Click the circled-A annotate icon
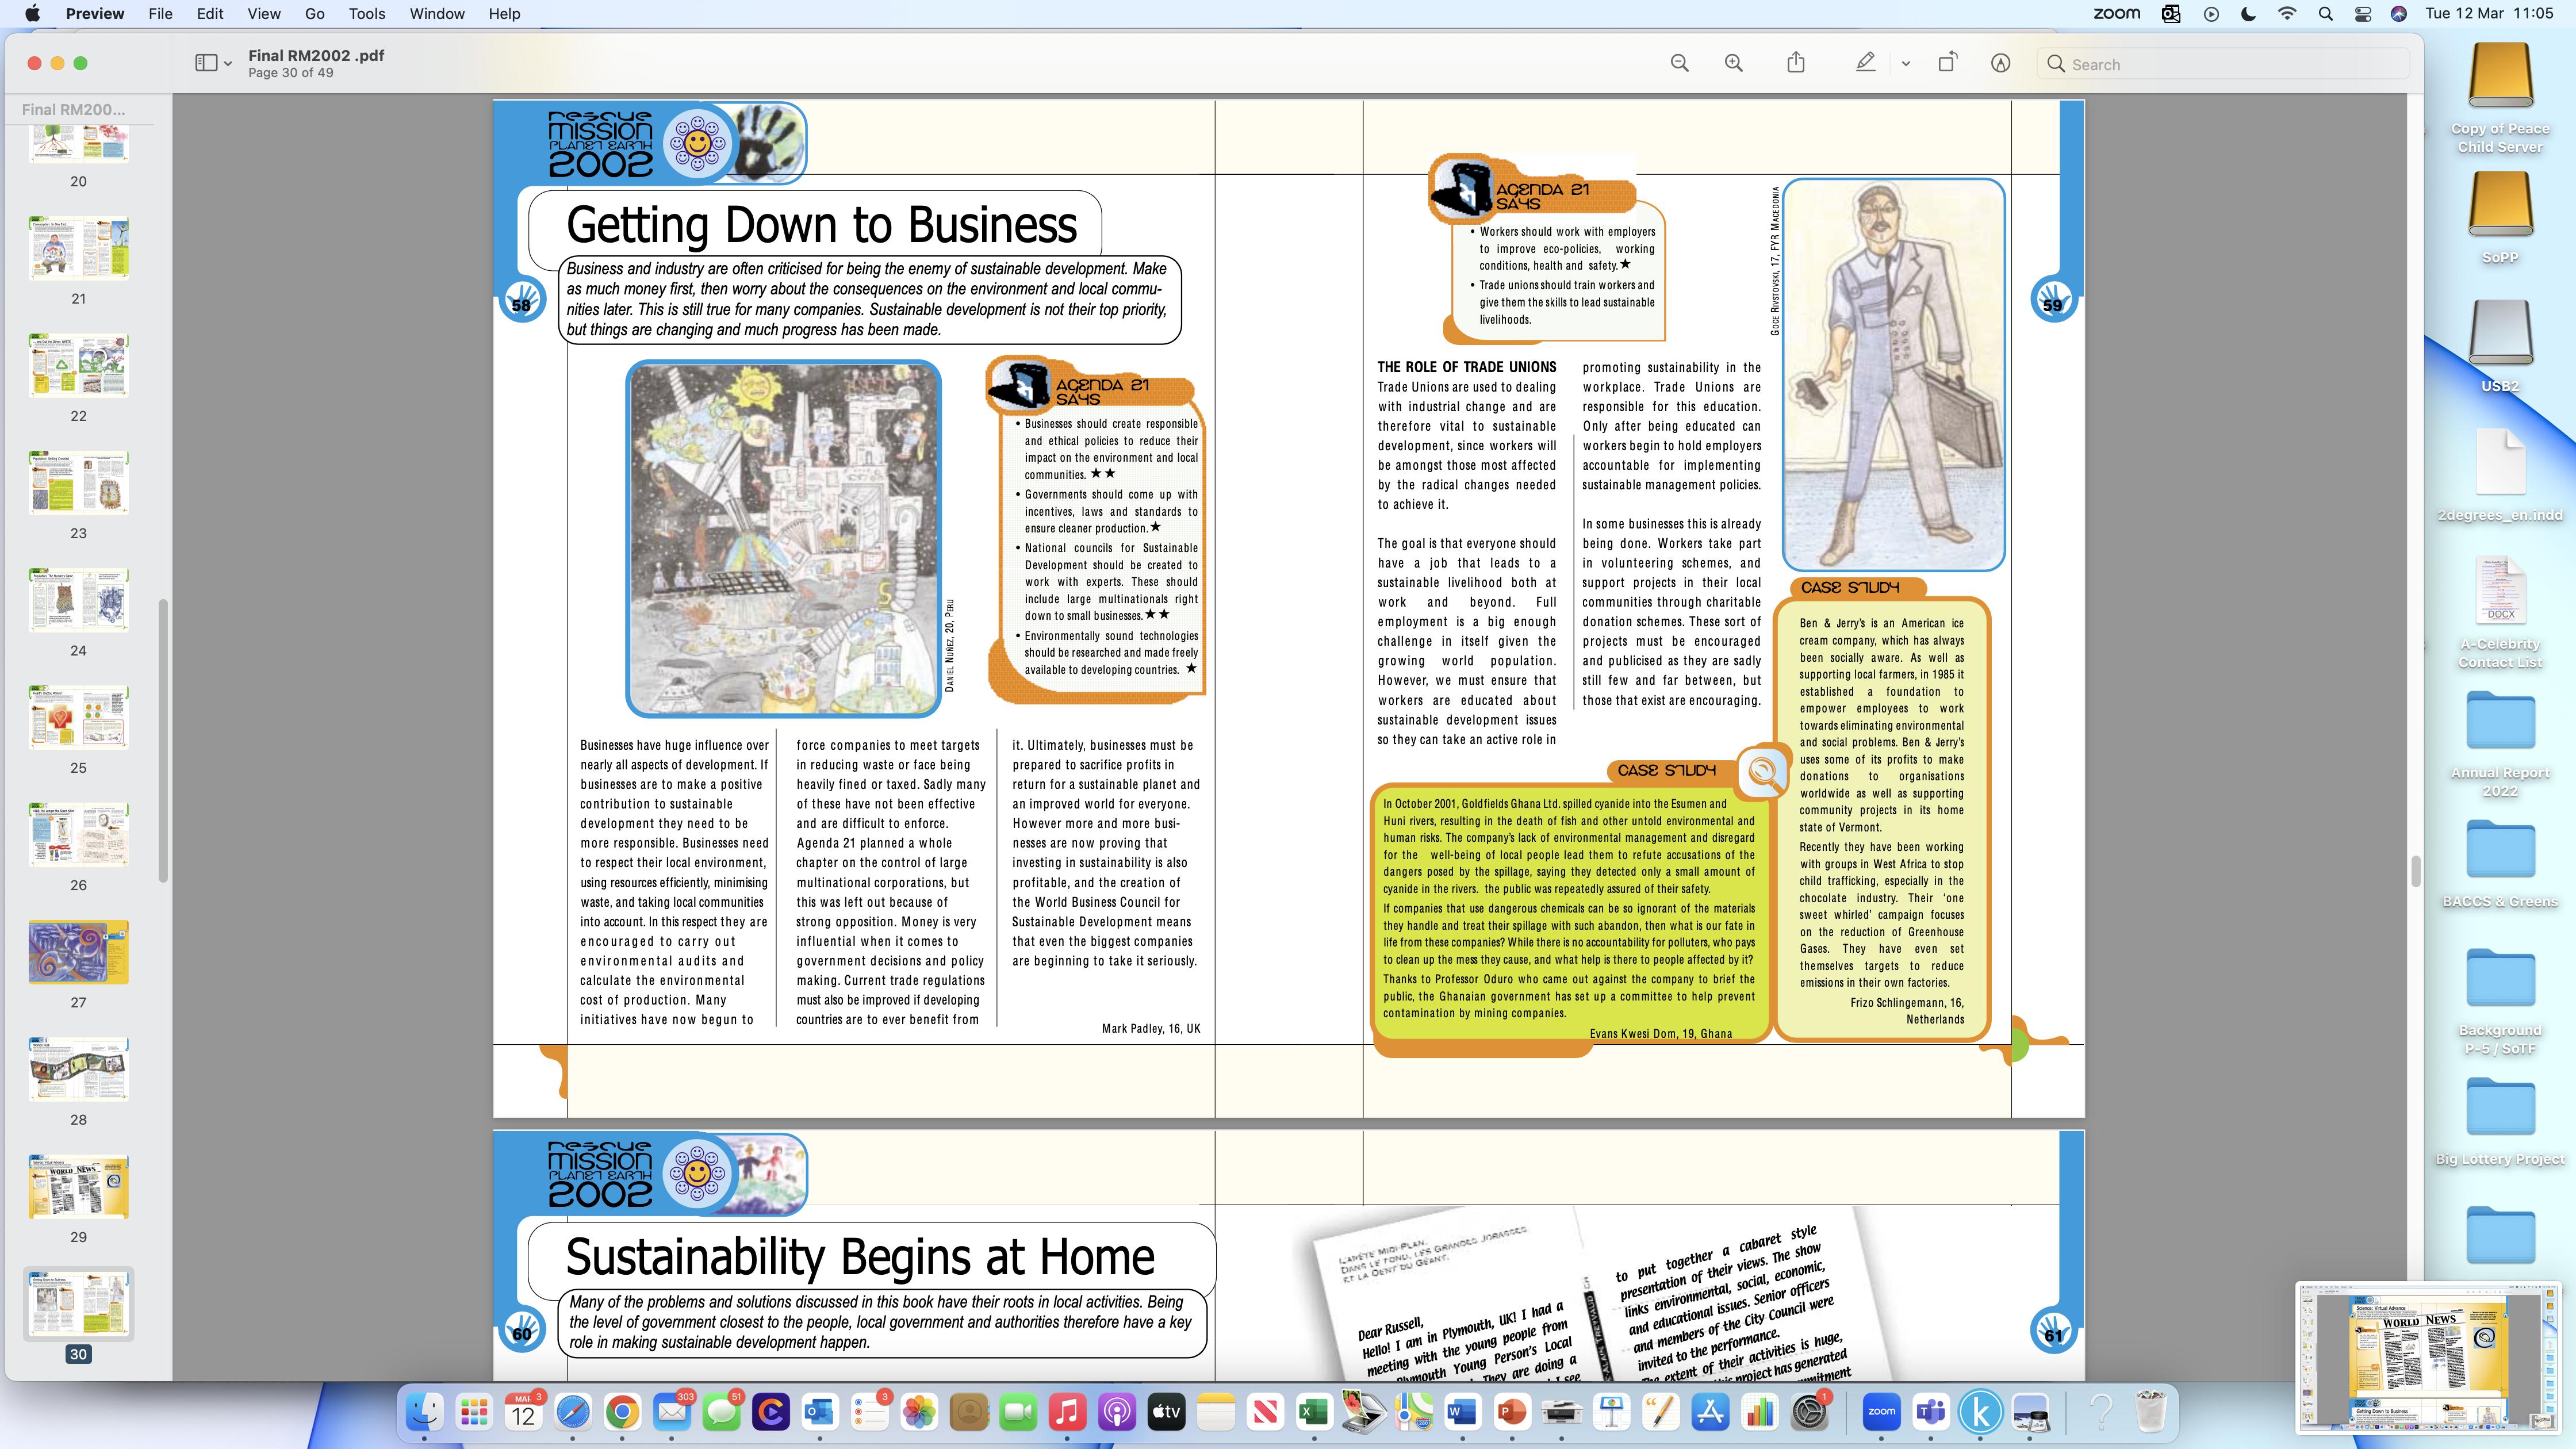This screenshot has height=1449, width=2576. coord(2000,63)
